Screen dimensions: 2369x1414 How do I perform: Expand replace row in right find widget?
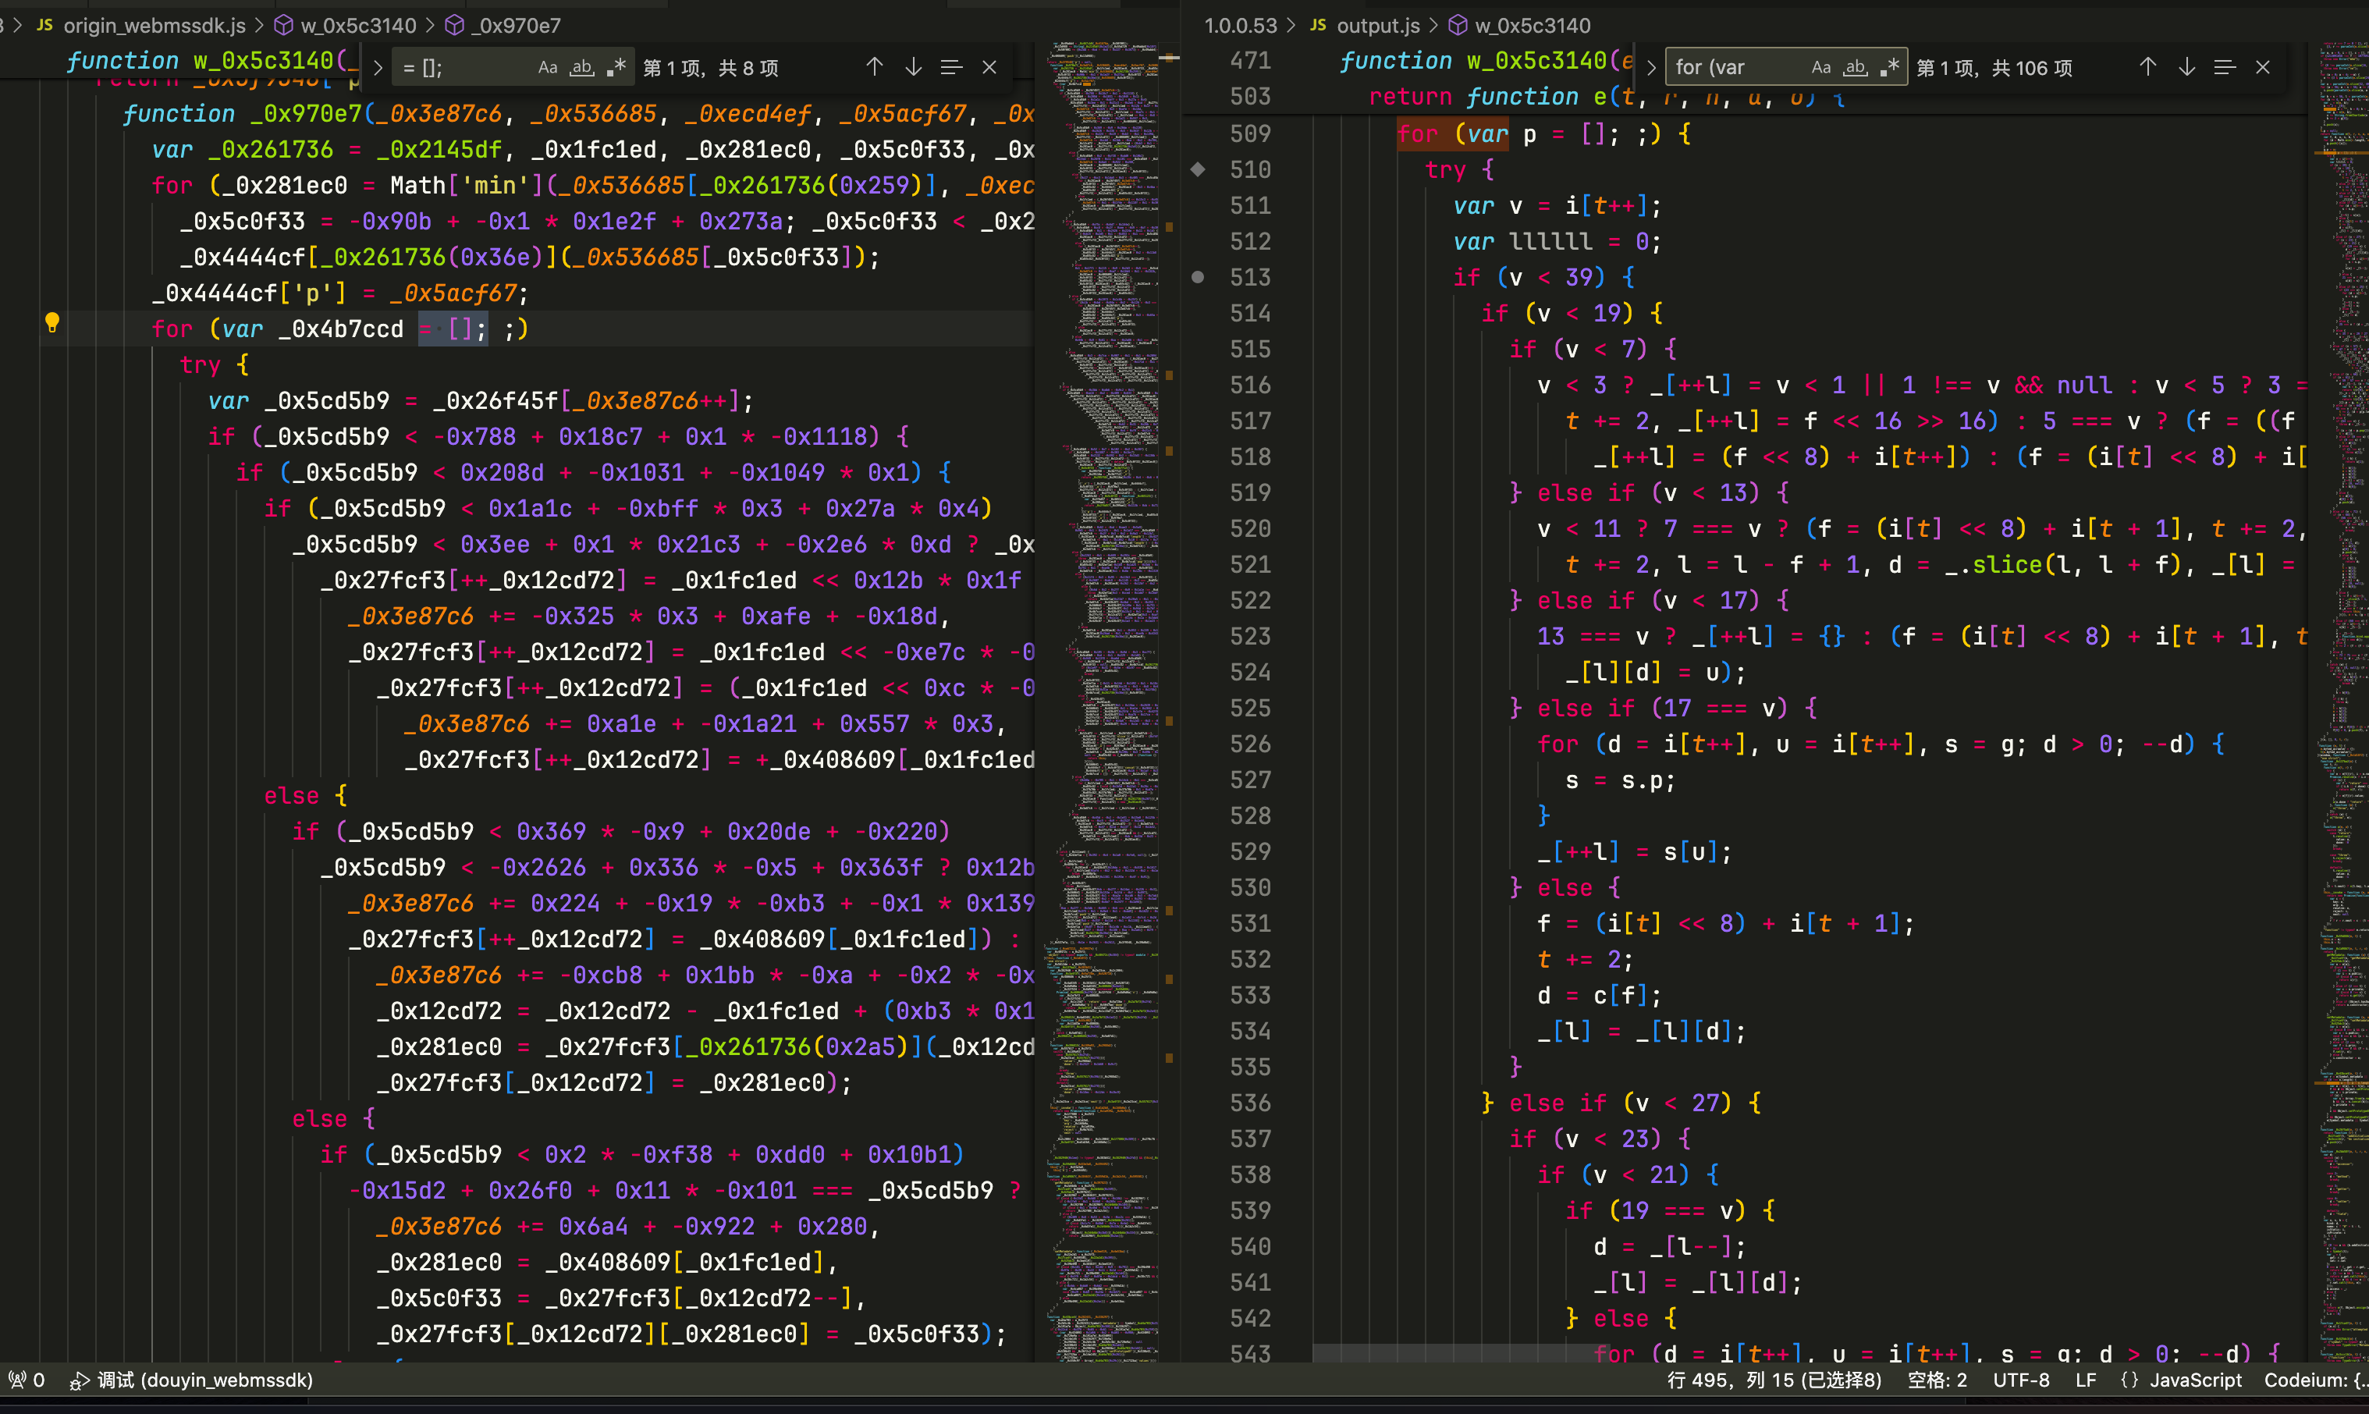click(1651, 68)
